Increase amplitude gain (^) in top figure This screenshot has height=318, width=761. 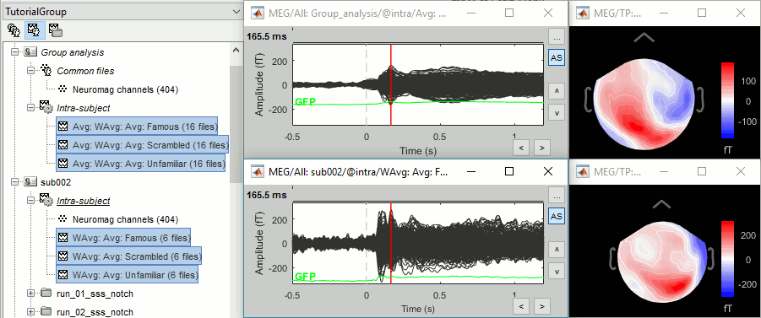click(x=556, y=90)
